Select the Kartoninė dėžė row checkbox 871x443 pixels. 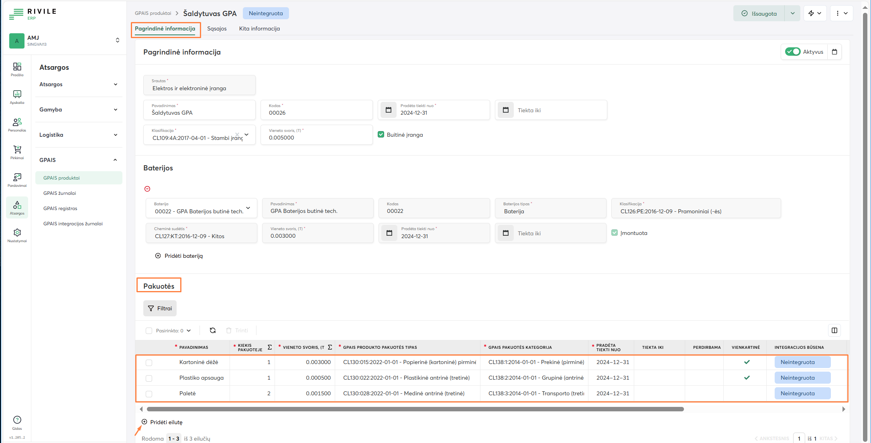click(149, 362)
